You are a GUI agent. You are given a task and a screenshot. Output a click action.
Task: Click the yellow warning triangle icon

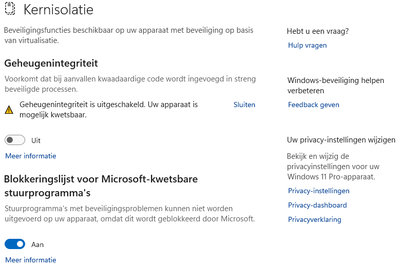click(9, 110)
